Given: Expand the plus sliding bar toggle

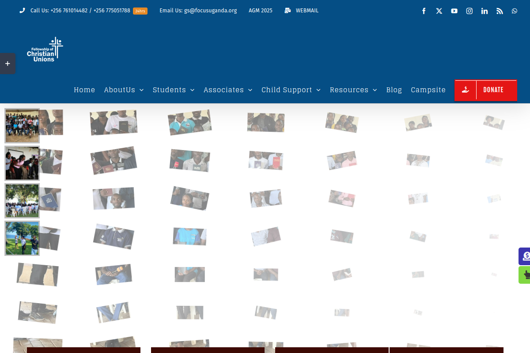Looking at the screenshot, I should [8, 64].
